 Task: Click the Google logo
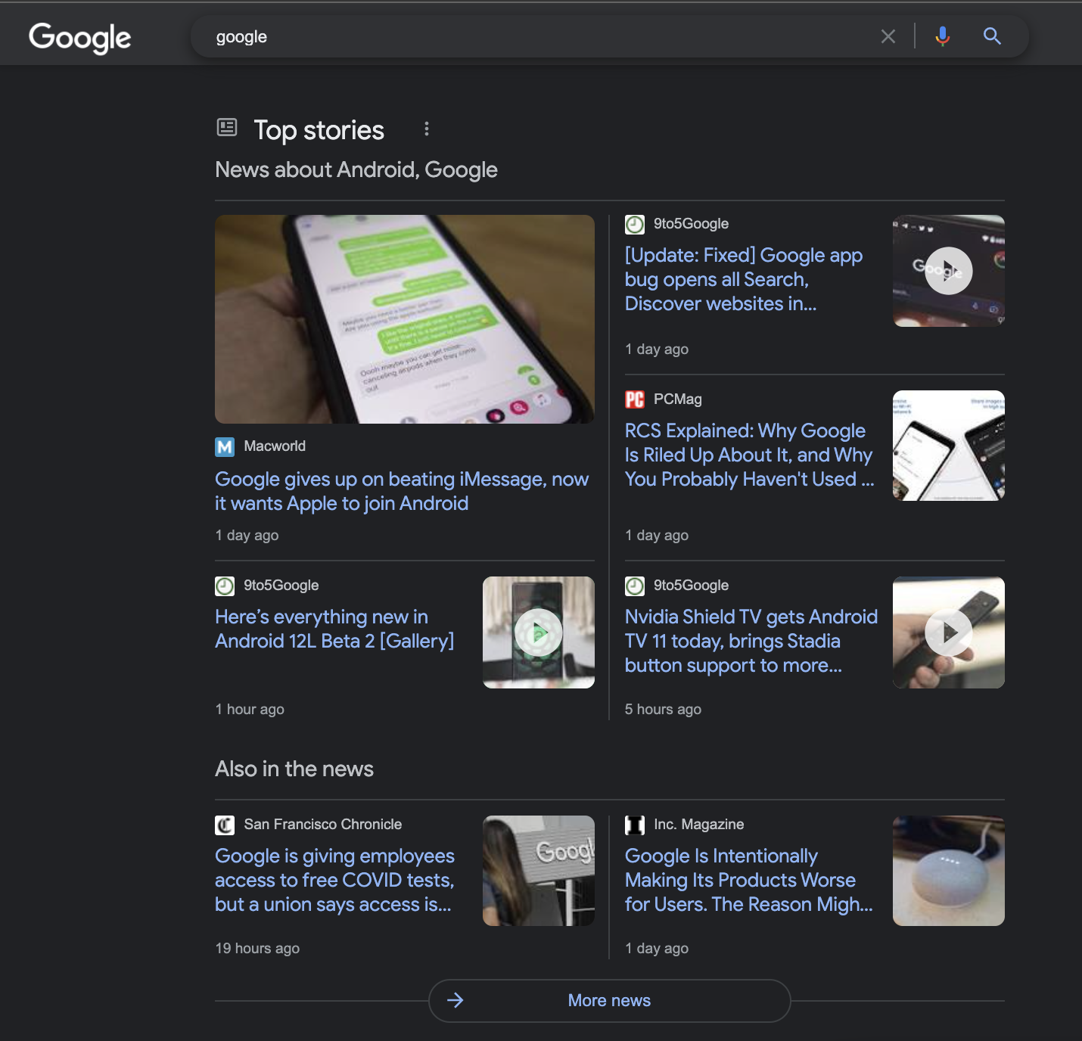point(79,37)
